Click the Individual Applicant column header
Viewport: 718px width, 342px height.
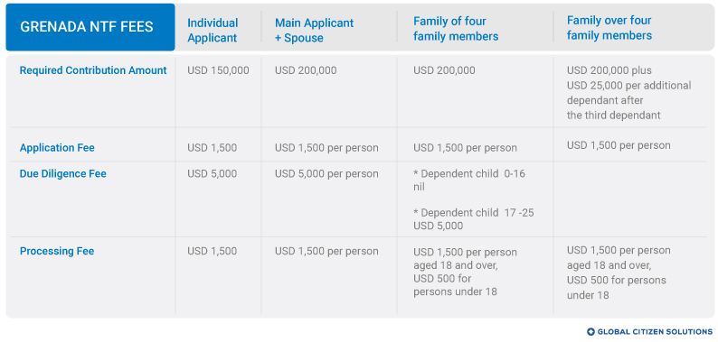pos(213,30)
